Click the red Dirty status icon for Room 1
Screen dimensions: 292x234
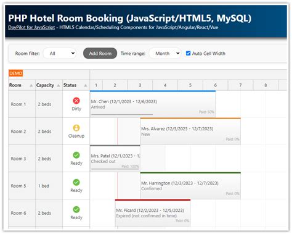pos(76,101)
